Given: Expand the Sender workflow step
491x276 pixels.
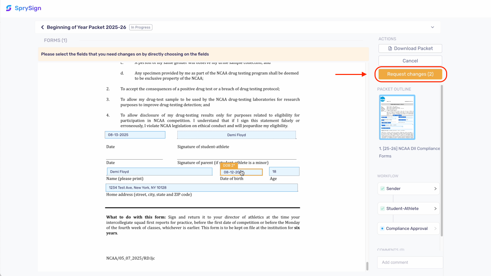Looking at the screenshot, I should click(408, 189).
